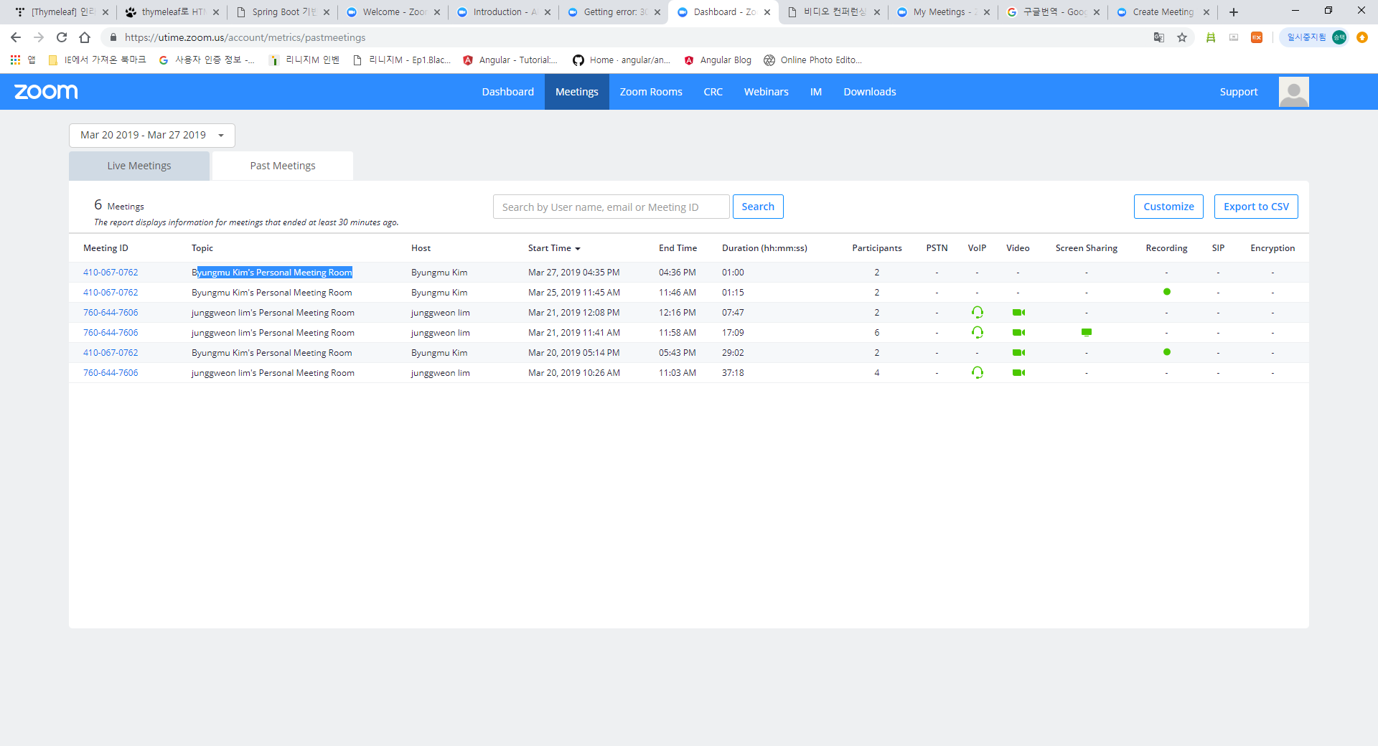Open the CRC navigation item
The width and height of the screenshot is (1378, 746).
[x=713, y=92]
